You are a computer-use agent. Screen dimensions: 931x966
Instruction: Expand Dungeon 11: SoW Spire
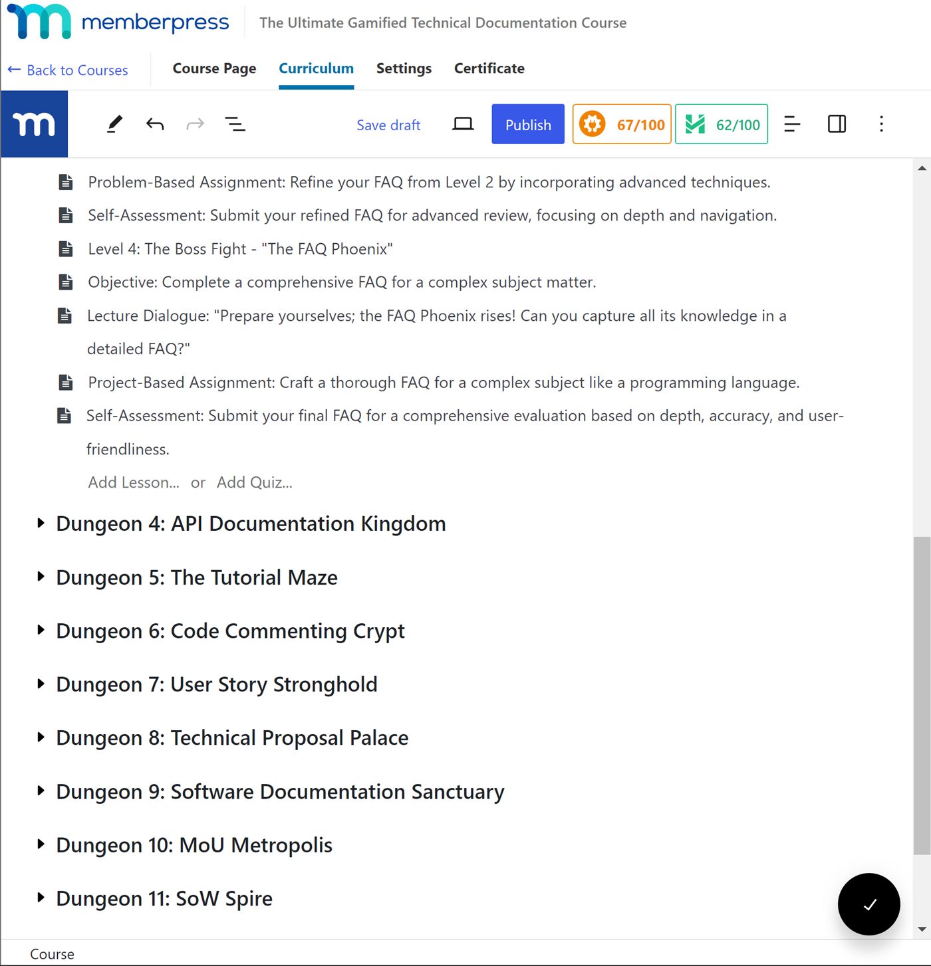point(41,898)
